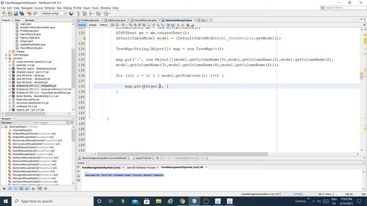Click the bottom icon in Output side strip

coord(79,180)
